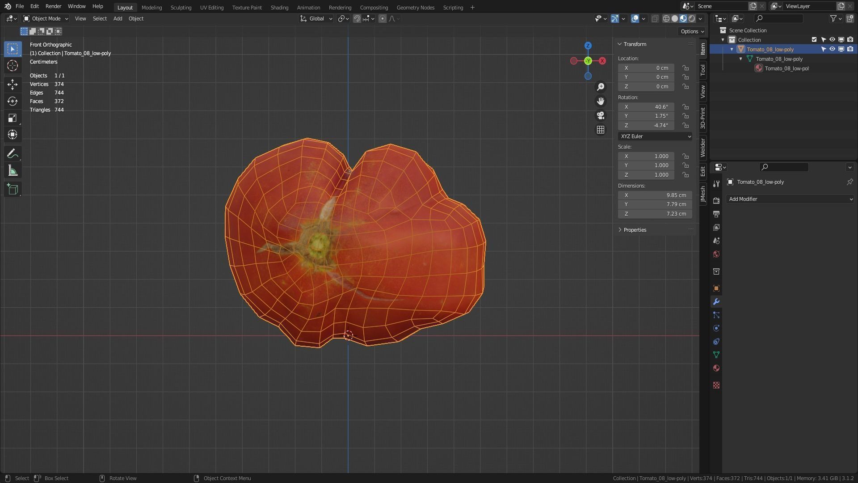Open the Physics properties tab
This screenshot has height=483, width=858.
716,328
